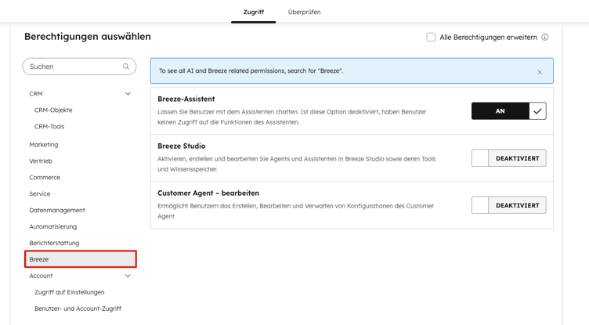Select CRM-Objekte in the sidebar
The height and width of the screenshot is (325, 589).
pos(53,110)
